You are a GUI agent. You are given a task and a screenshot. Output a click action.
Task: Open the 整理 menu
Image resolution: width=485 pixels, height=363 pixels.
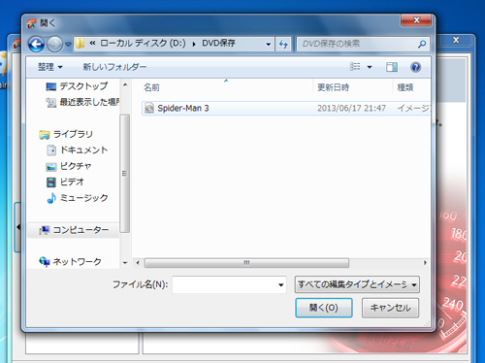coord(50,67)
